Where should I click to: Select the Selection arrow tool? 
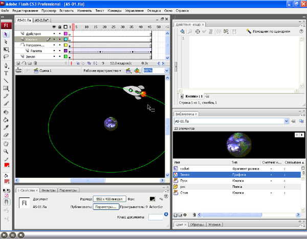(6, 34)
